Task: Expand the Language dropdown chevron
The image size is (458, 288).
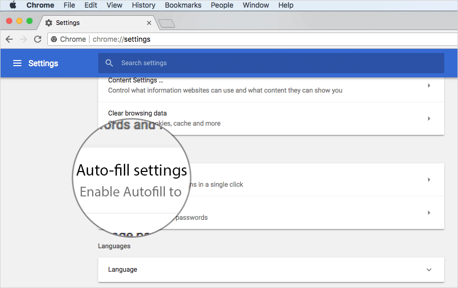Action: point(429,270)
